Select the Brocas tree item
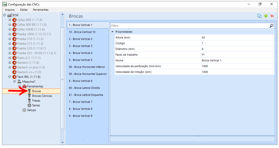Image resolution: width=279 pixels, height=148 pixels. (x=37, y=91)
